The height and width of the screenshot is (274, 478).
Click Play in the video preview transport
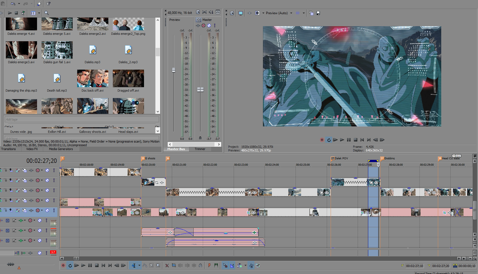(342, 140)
